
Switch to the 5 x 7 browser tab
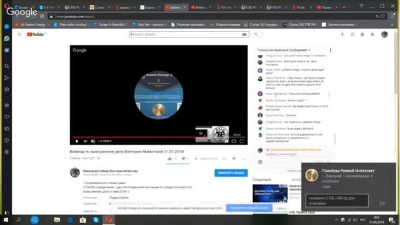[x=50, y=7]
